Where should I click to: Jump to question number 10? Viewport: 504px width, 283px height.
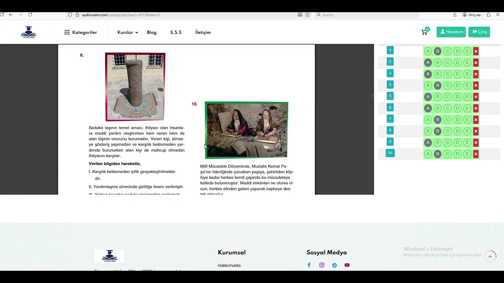click(390, 153)
